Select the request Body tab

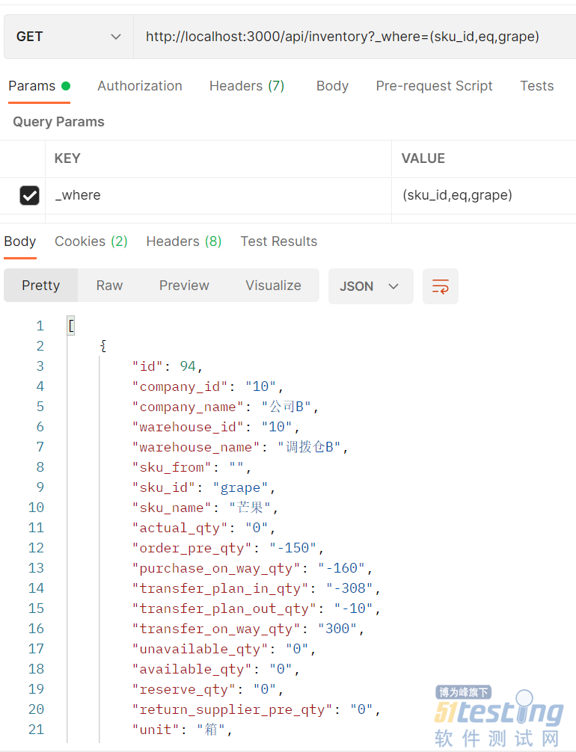(332, 86)
